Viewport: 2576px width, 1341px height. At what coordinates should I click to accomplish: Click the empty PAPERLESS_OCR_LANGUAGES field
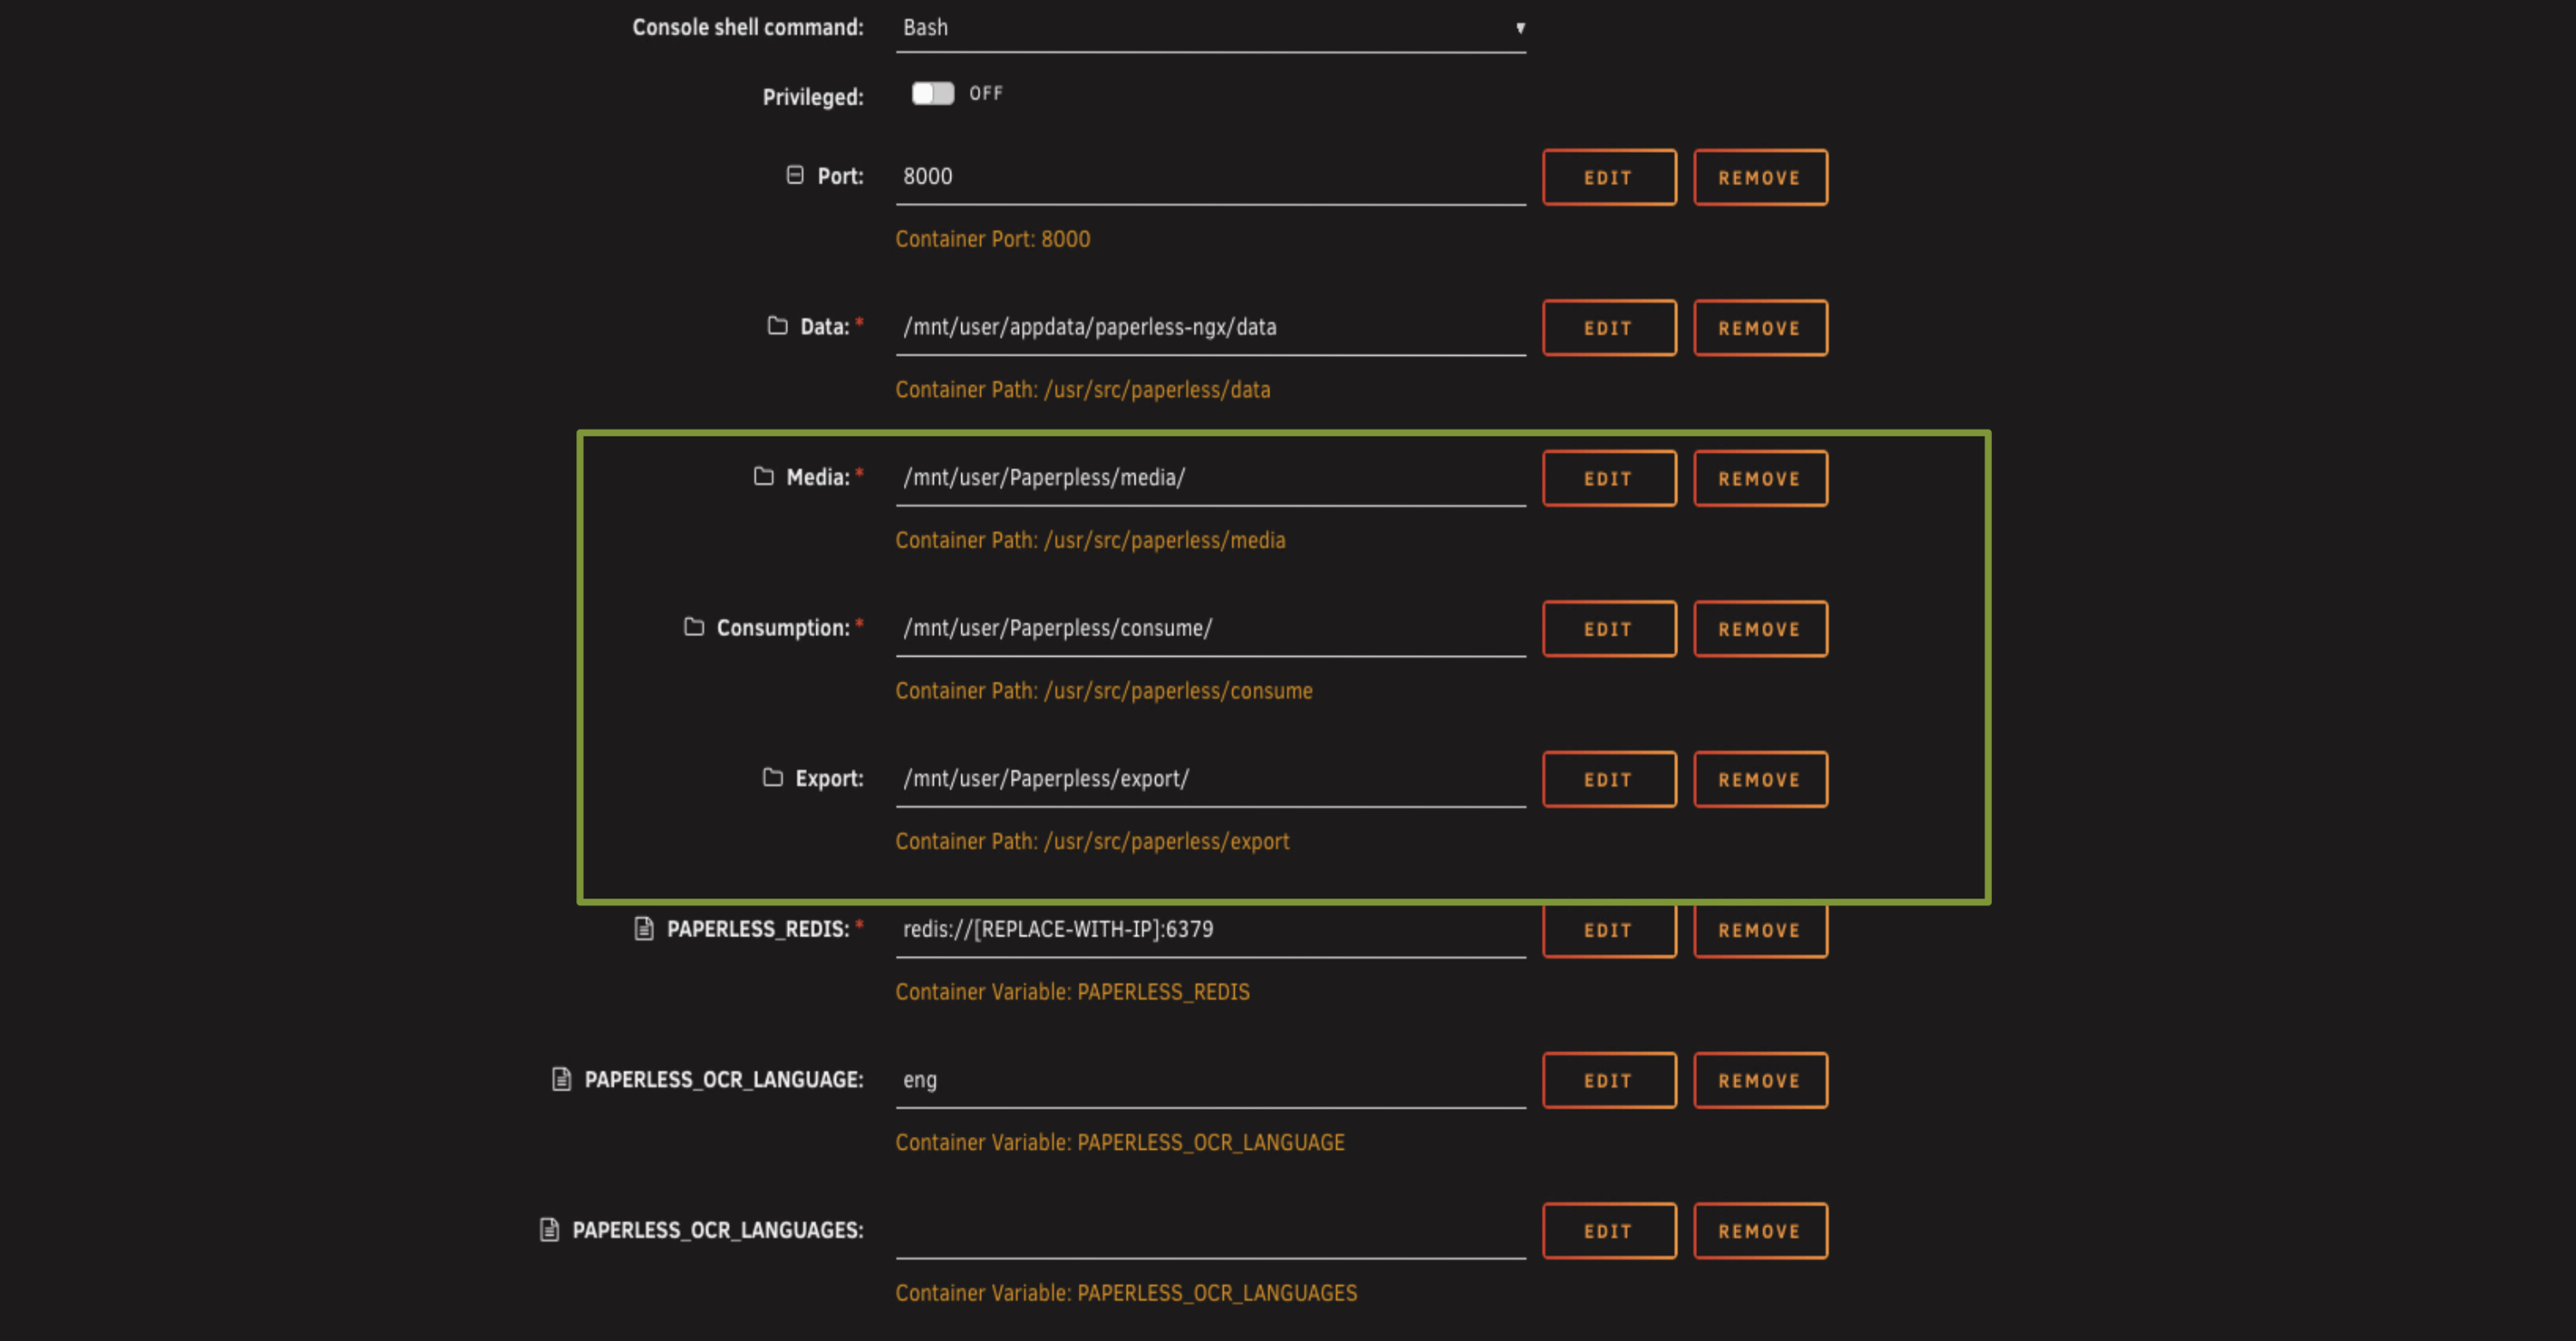pos(1209,1231)
